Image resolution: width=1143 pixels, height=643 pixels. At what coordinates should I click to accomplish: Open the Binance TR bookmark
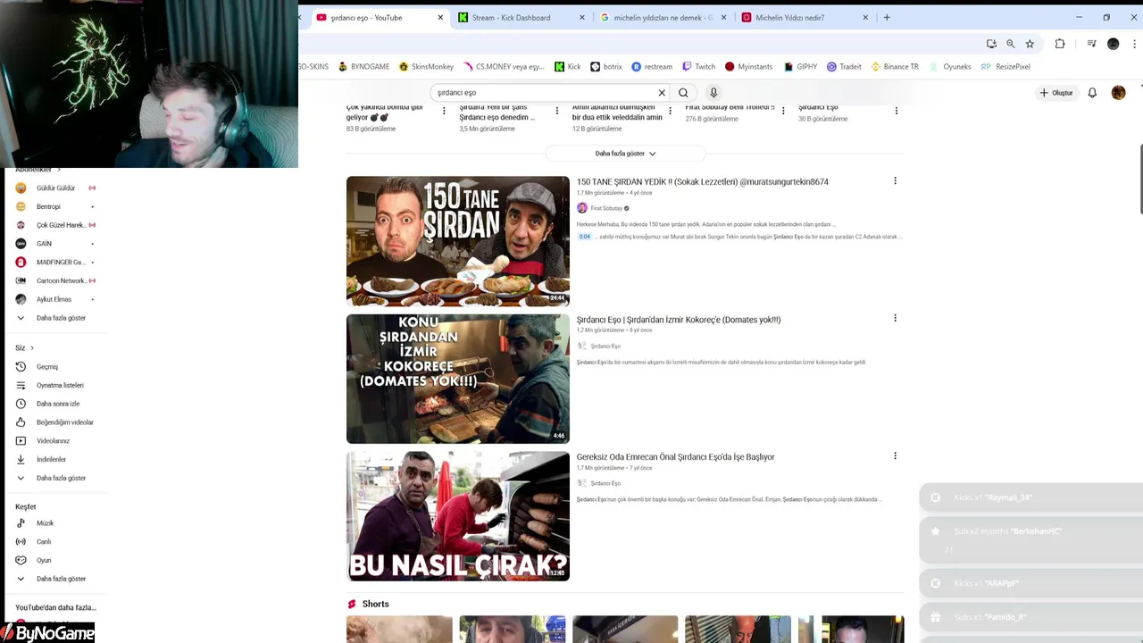click(895, 66)
